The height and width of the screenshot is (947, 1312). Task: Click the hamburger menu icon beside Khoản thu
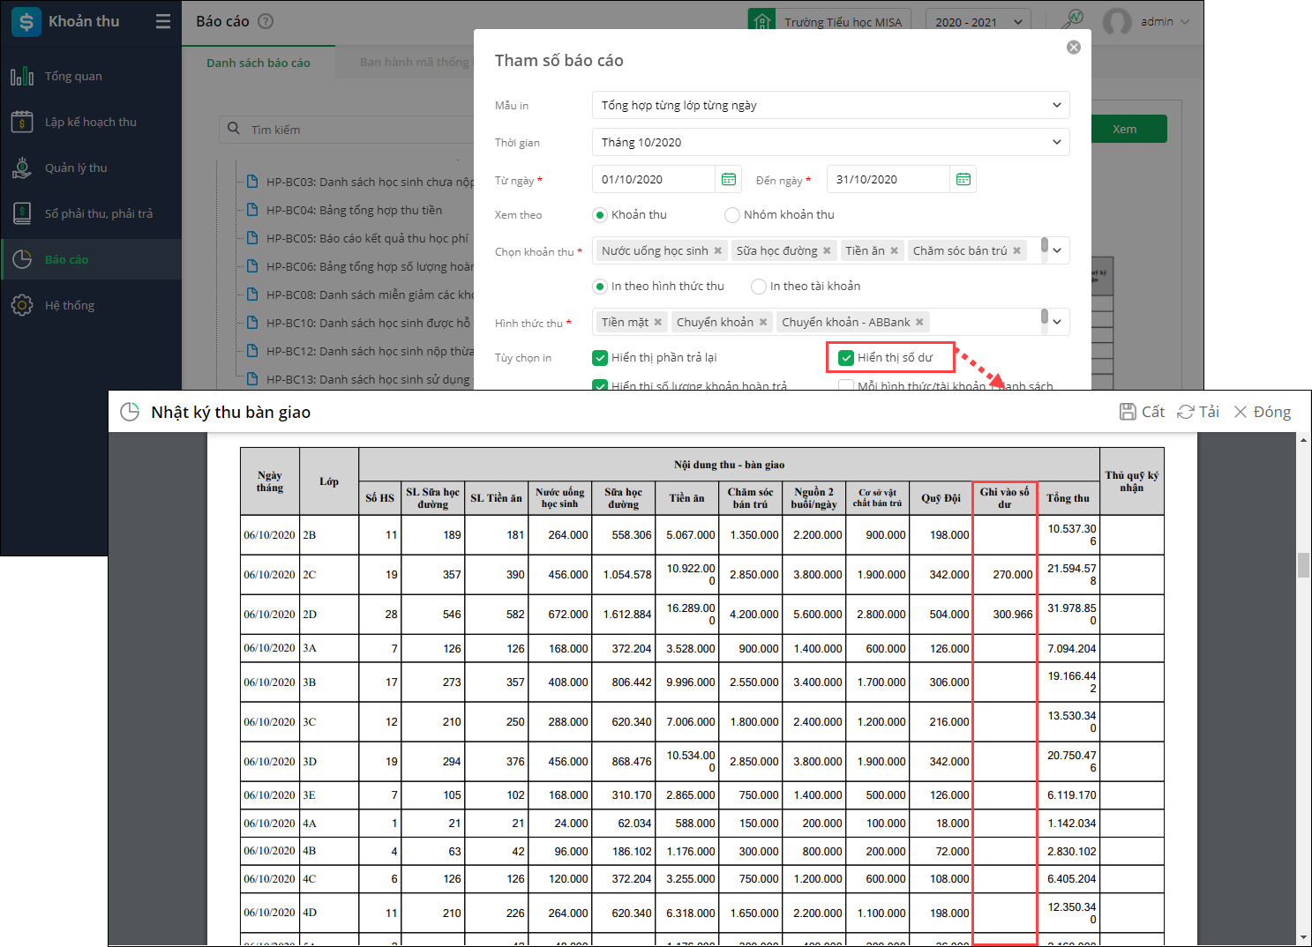(163, 21)
